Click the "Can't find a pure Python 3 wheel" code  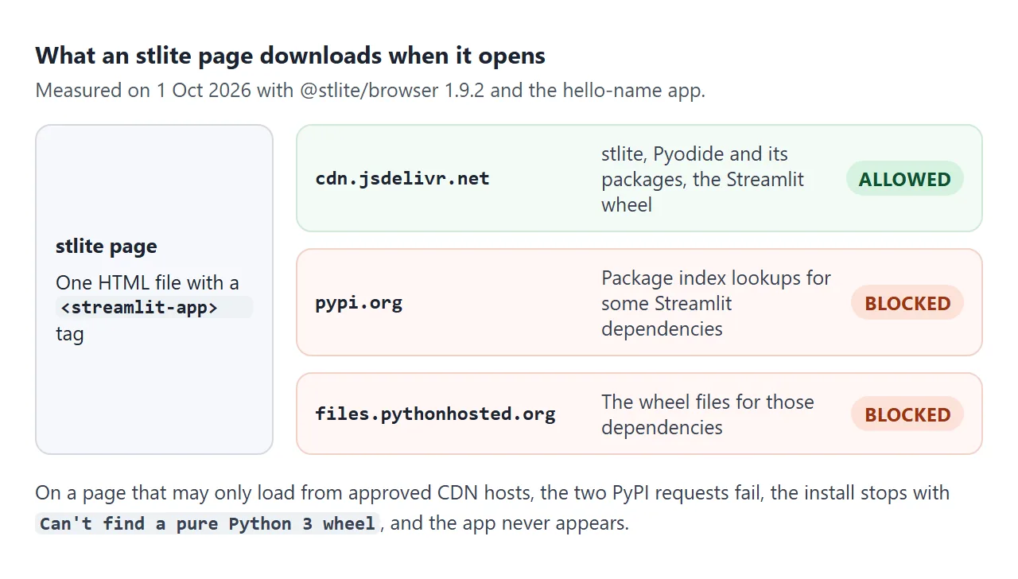pyautogui.click(x=208, y=524)
